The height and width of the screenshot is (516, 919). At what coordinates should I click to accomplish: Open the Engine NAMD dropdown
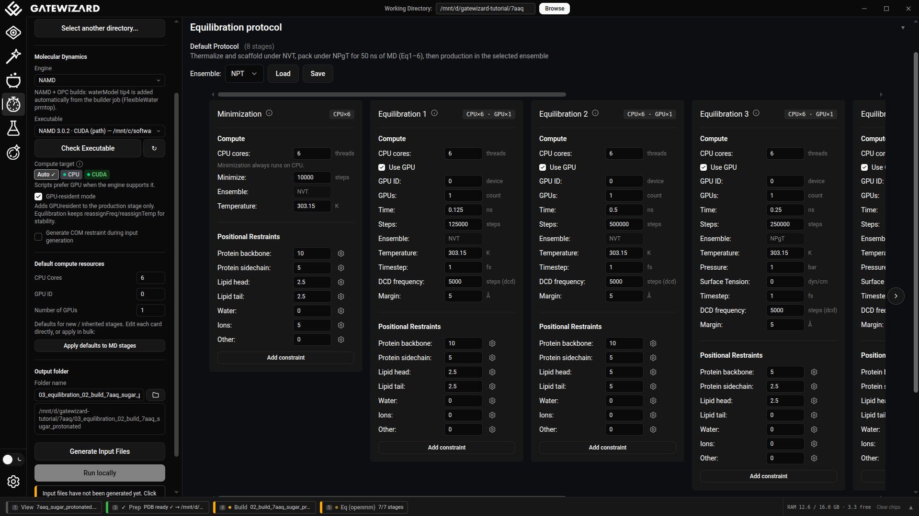point(100,80)
